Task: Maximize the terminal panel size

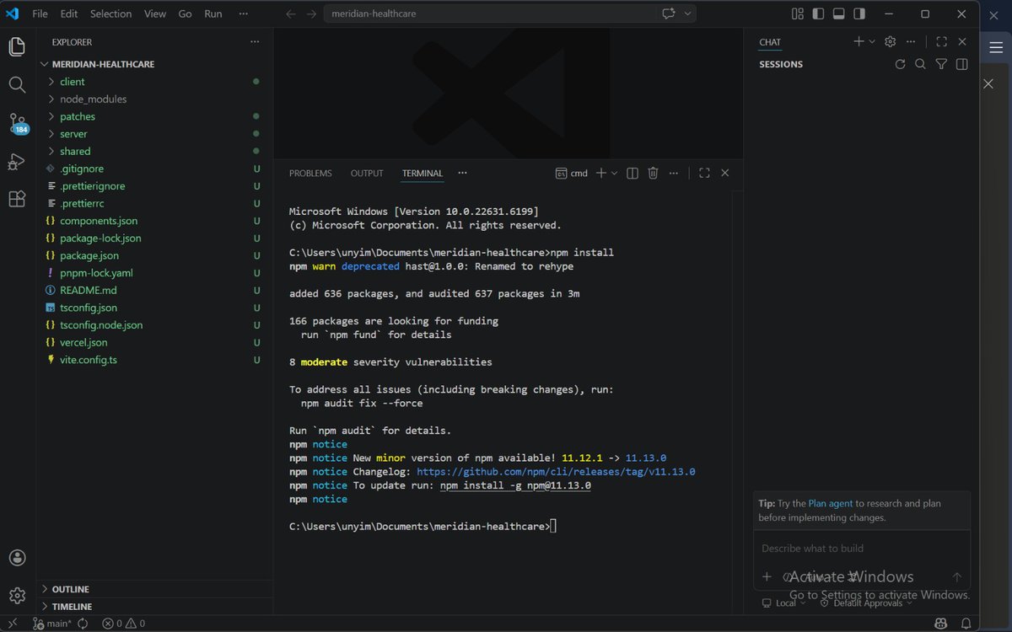Action: click(704, 173)
